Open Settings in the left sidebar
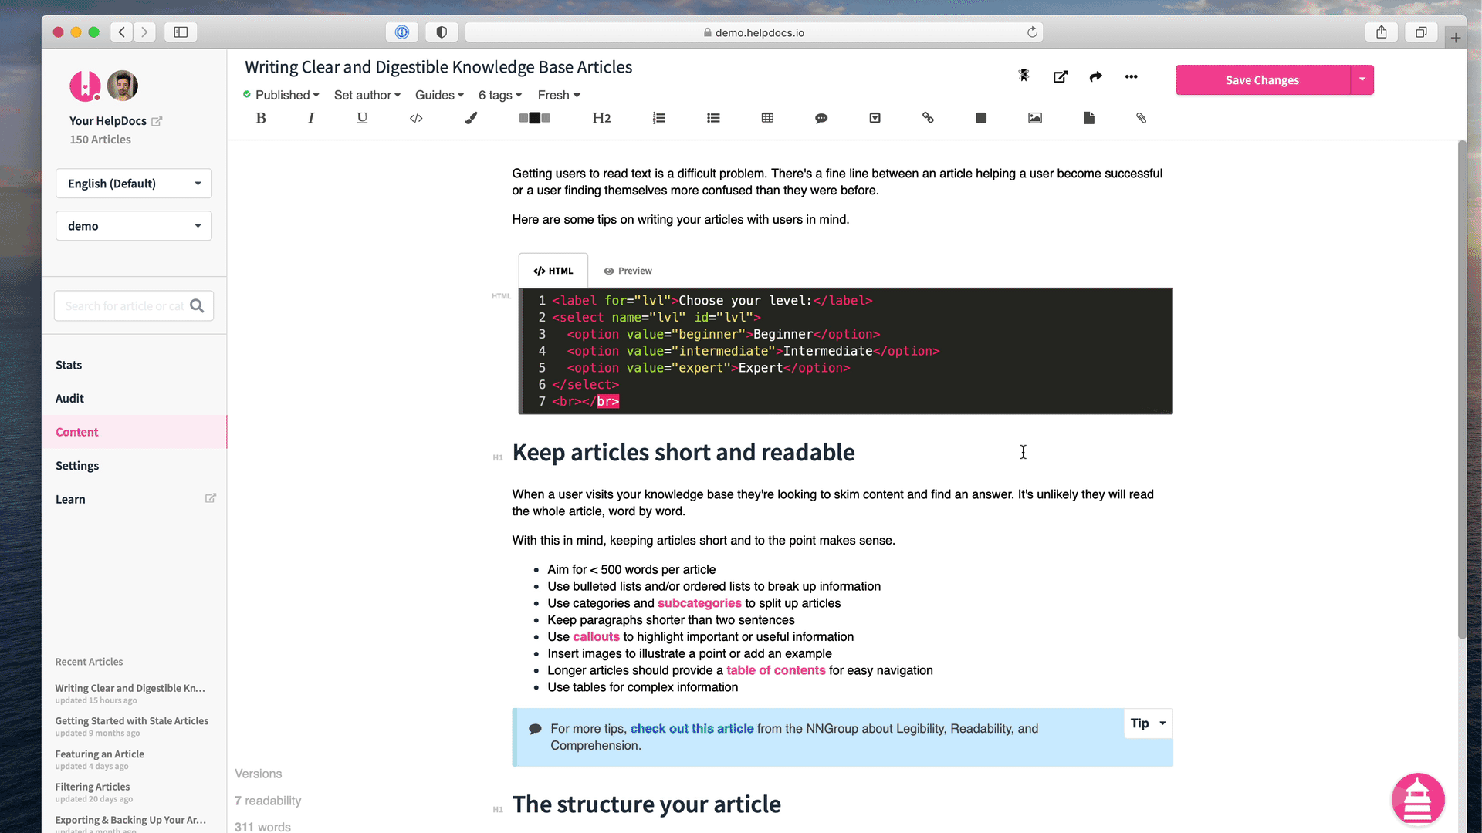 click(x=77, y=466)
